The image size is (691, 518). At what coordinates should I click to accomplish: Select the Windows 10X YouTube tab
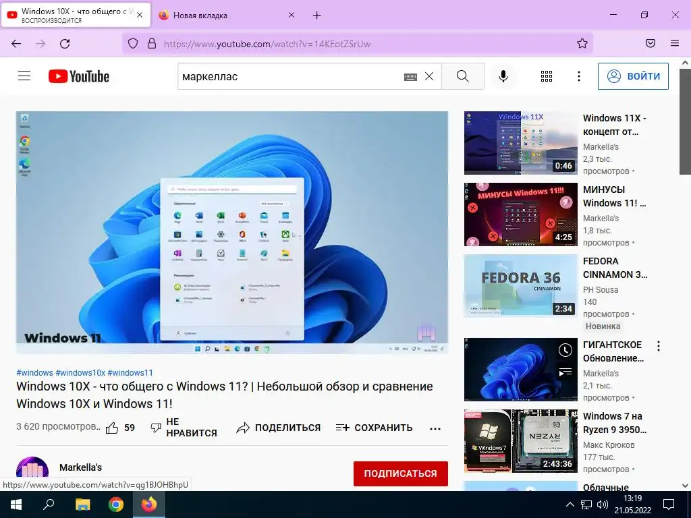76,16
